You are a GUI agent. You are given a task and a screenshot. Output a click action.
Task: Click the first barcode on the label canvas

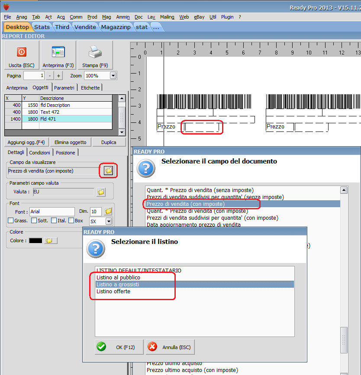[204, 101]
